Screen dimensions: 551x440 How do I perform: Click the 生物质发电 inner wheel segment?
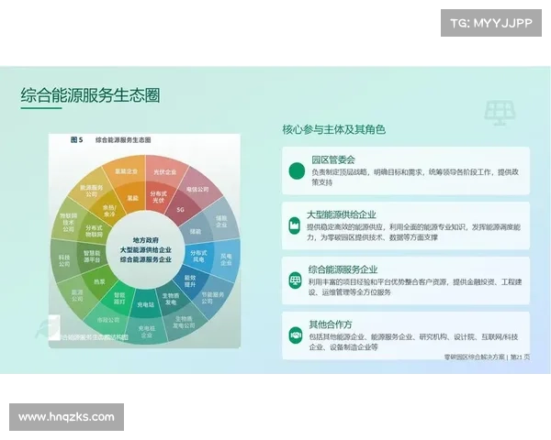(x=171, y=299)
